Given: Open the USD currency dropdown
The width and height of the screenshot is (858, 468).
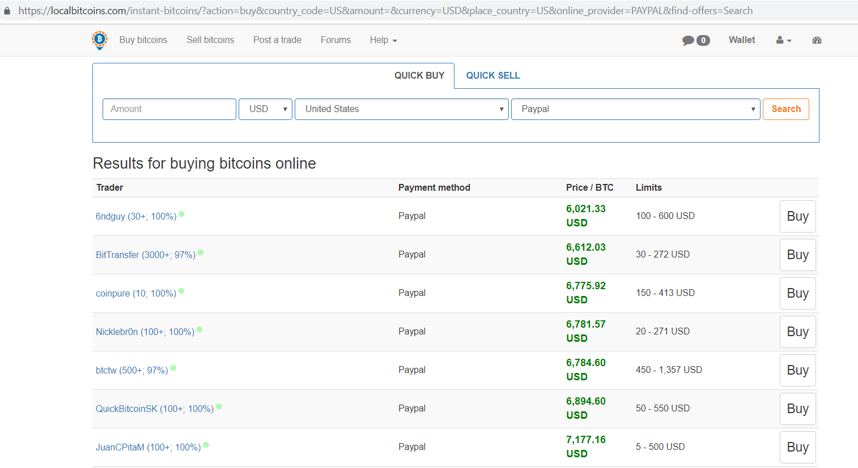Looking at the screenshot, I should coord(266,109).
